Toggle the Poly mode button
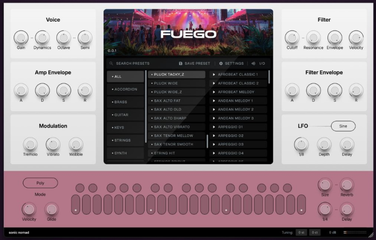376x240 pixels. pyautogui.click(x=40, y=183)
